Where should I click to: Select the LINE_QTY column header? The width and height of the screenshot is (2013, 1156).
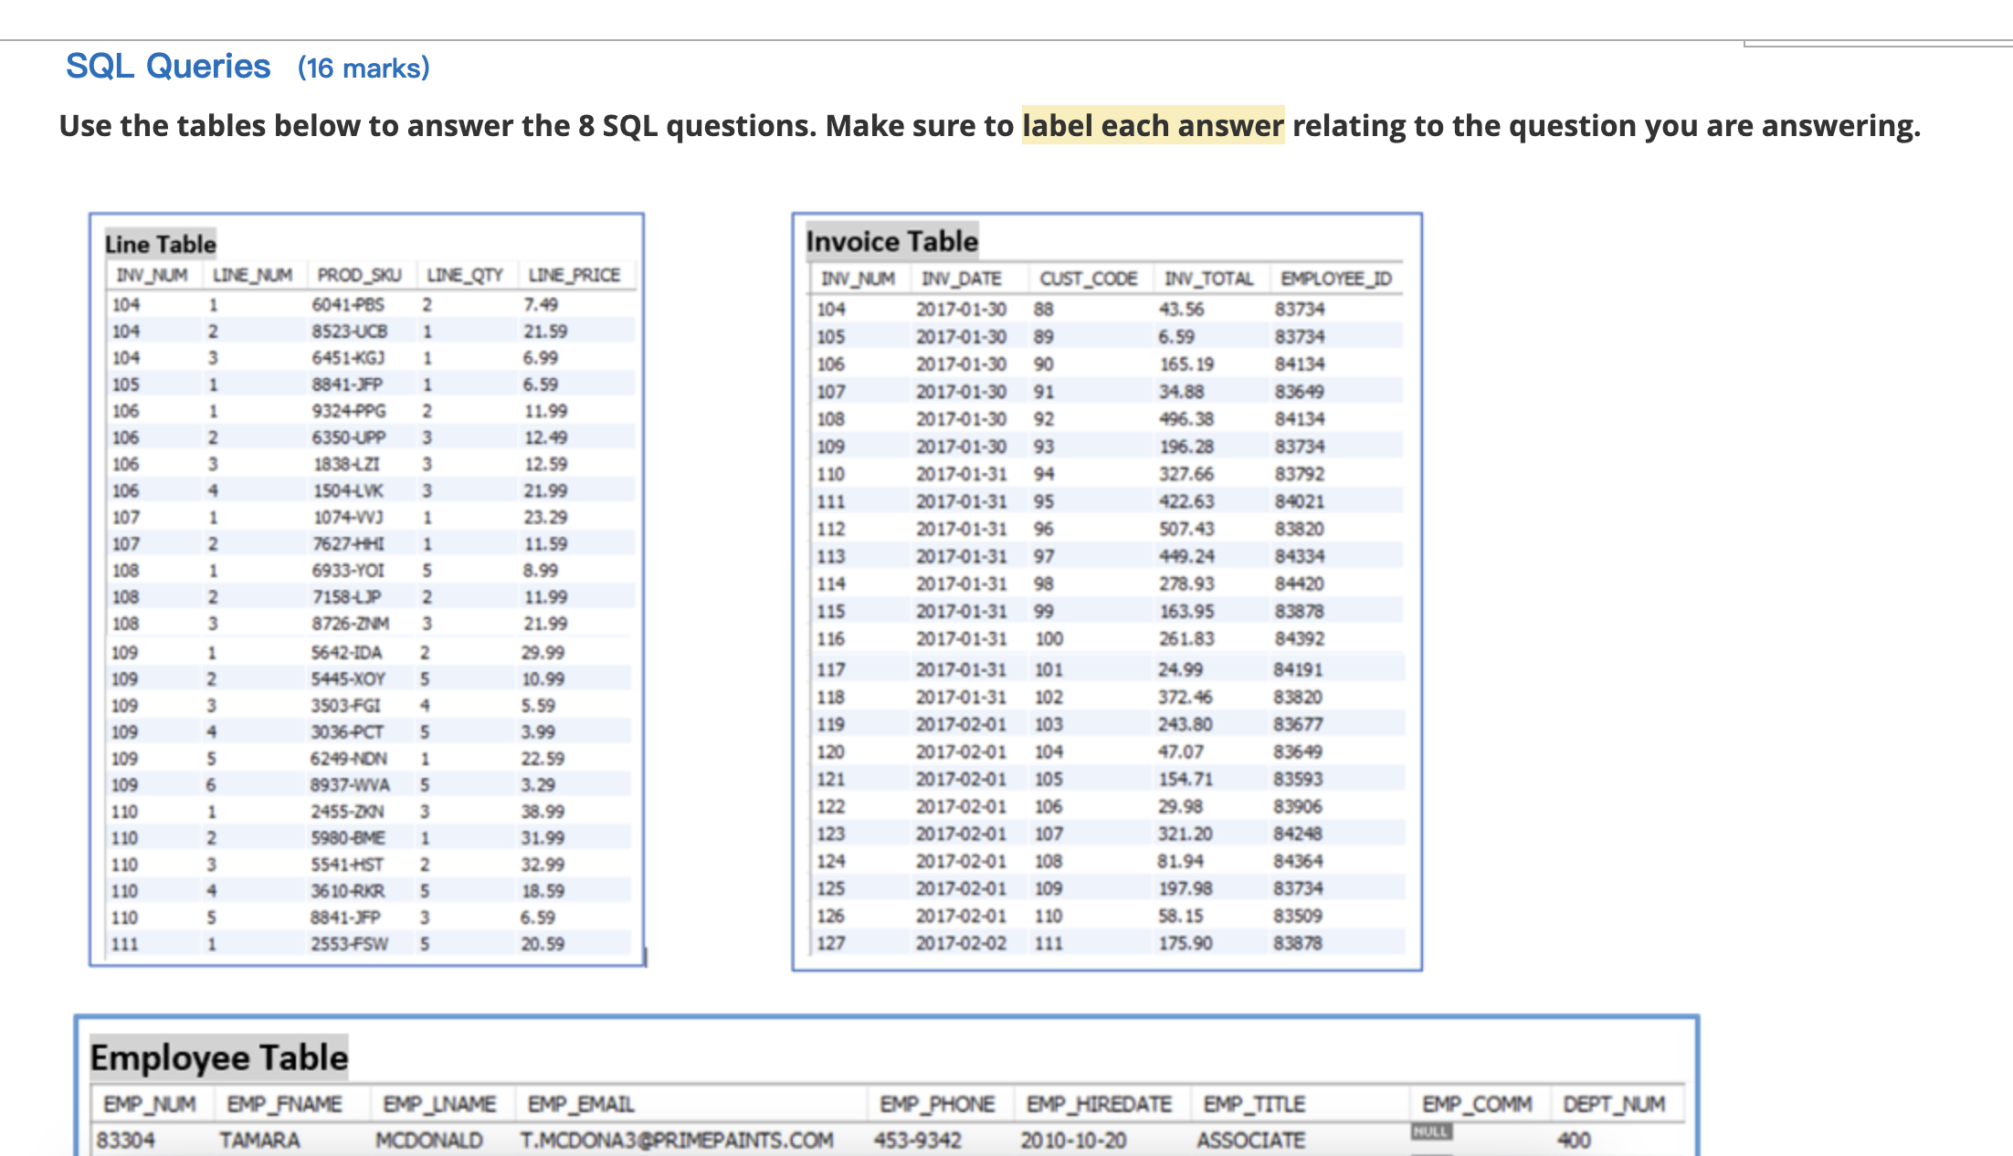(465, 275)
